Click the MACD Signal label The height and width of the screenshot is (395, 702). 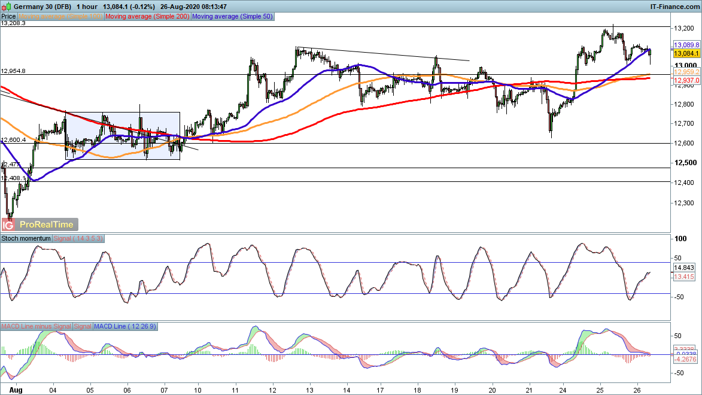click(83, 326)
